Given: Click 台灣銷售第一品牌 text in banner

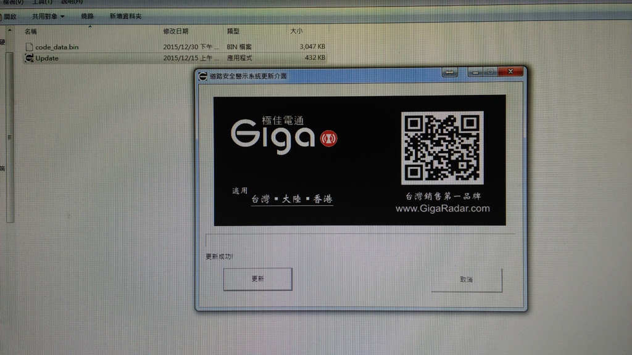Looking at the screenshot, I should 443,197.
